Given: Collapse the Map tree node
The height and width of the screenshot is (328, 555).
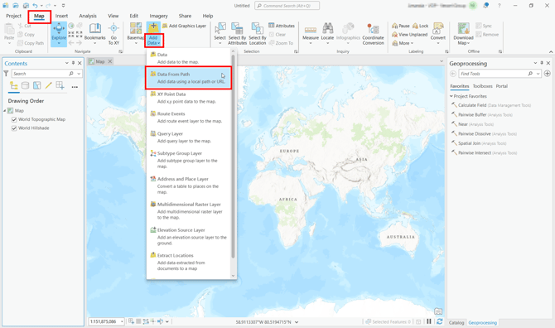Looking at the screenshot, I should [x=5, y=111].
